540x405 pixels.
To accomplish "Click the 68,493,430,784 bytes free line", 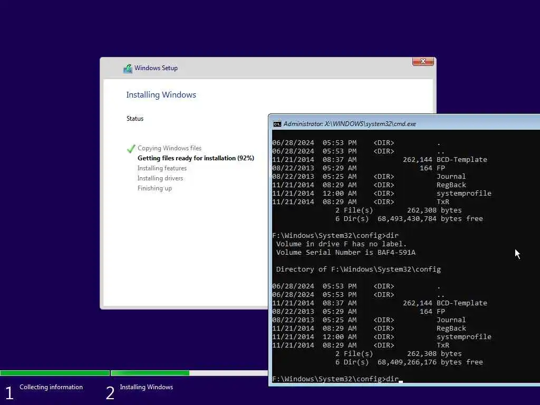I will click(x=409, y=219).
